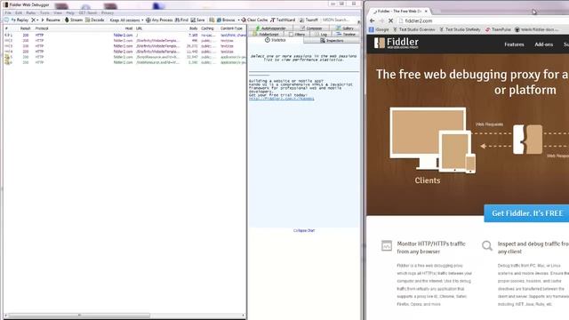Image resolution: width=569 pixels, height=320 pixels.
Task: Toggle the Stream mode button
Action: [x=74, y=20]
